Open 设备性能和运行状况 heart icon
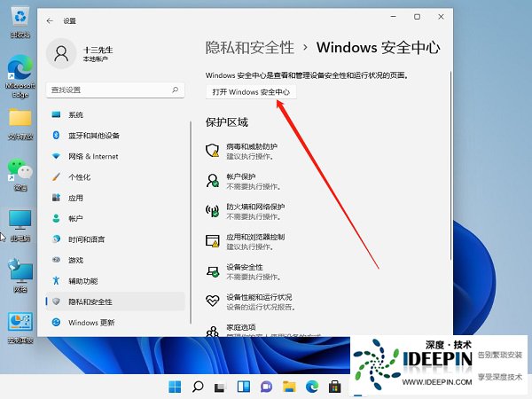Screen dimensions: 532x399 tap(213, 301)
